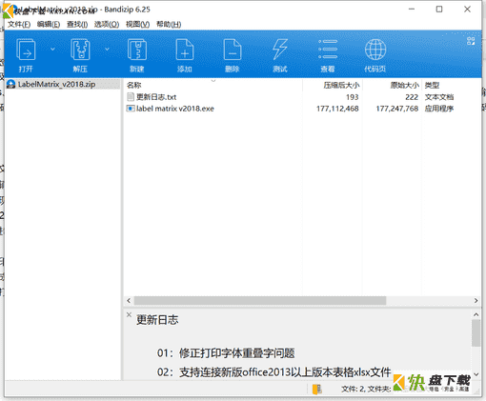The image size is (486, 401).
Task: Open the Edit (编辑) menu
Action: click(49, 25)
